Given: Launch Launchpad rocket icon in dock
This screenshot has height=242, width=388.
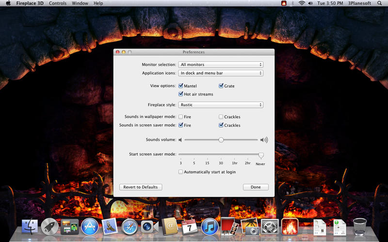Looking at the screenshot, I should pyautogui.click(x=50, y=227).
